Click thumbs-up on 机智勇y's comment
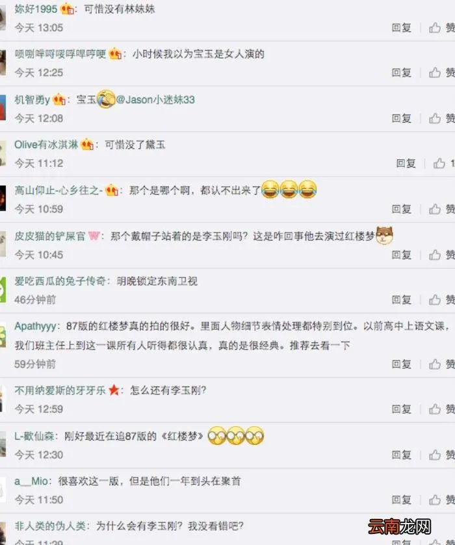 coord(442,118)
